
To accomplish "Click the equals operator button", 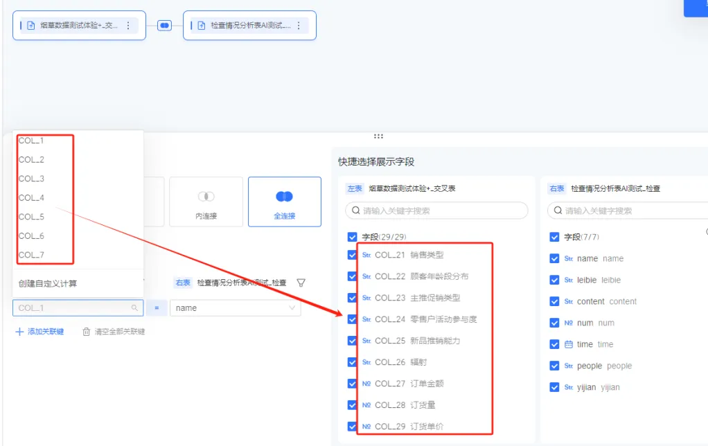I will [157, 308].
